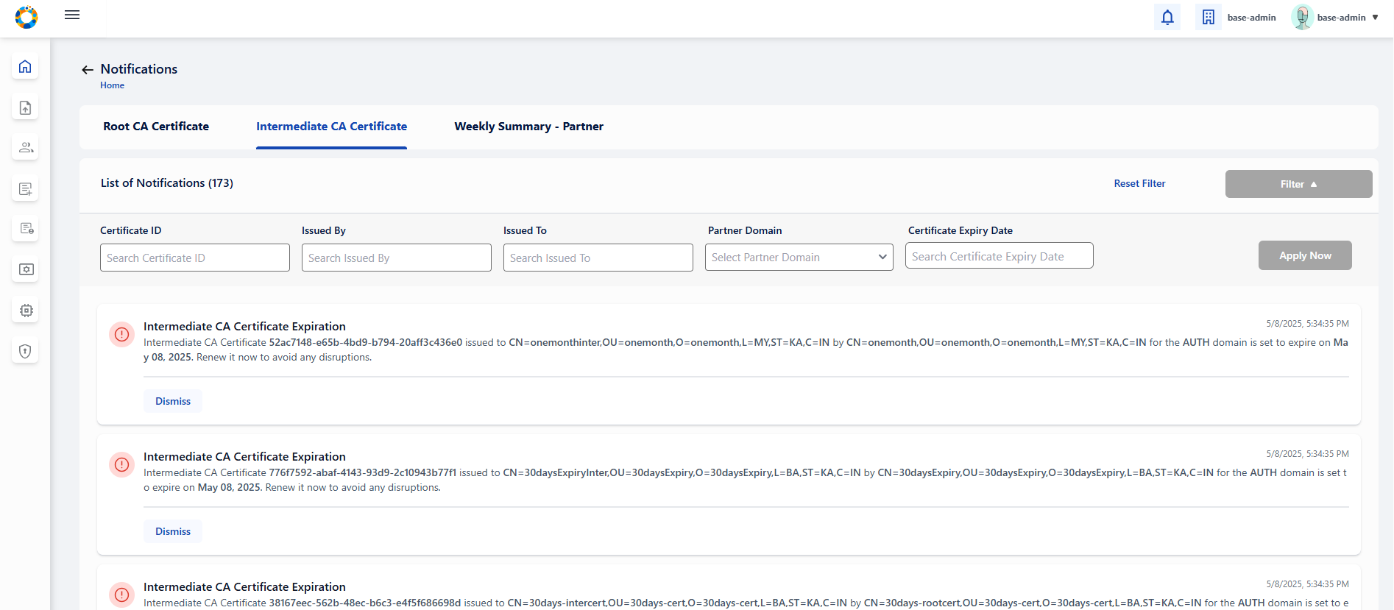Open Weekly Summary - Partner tab
Image resolution: width=1394 pixels, height=610 pixels.
click(x=528, y=127)
